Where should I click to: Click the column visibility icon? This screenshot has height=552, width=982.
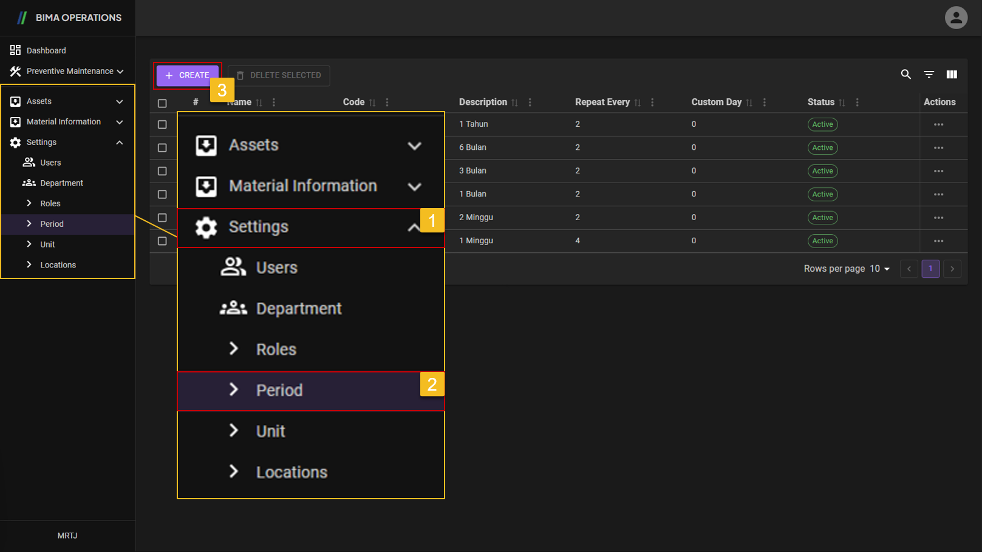point(951,75)
